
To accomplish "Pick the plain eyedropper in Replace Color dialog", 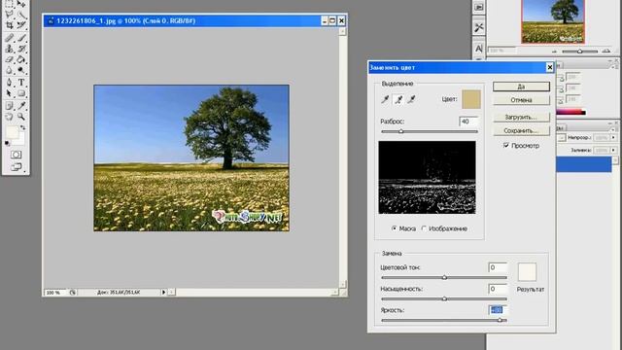I will [385, 99].
